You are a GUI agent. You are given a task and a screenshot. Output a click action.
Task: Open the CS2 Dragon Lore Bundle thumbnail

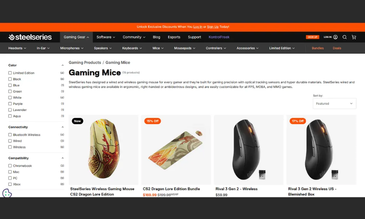(x=176, y=150)
